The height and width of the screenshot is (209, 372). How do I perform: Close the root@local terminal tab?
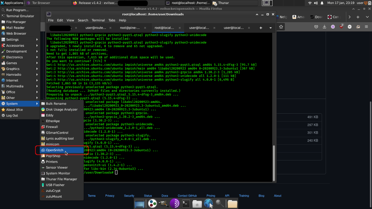tap(180, 28)
